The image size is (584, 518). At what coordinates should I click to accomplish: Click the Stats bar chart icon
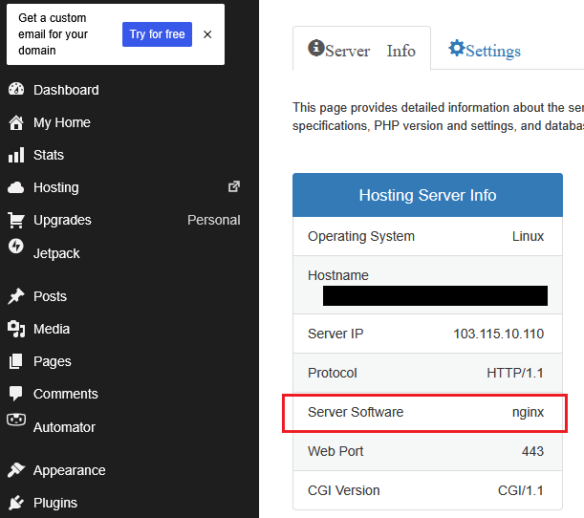16,155
